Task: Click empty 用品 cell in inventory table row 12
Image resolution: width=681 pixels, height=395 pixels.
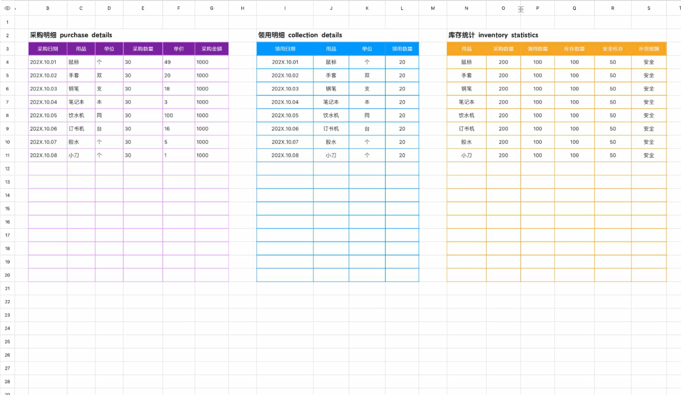Action: 466,168
